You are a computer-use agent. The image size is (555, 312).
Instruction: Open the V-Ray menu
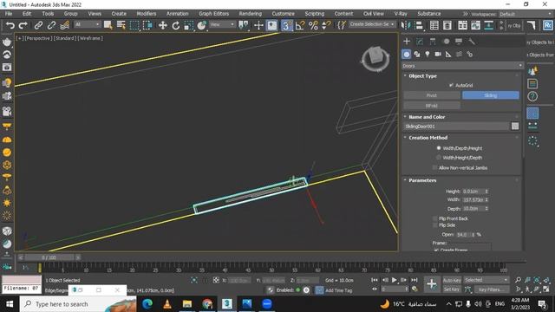[401, 14]
